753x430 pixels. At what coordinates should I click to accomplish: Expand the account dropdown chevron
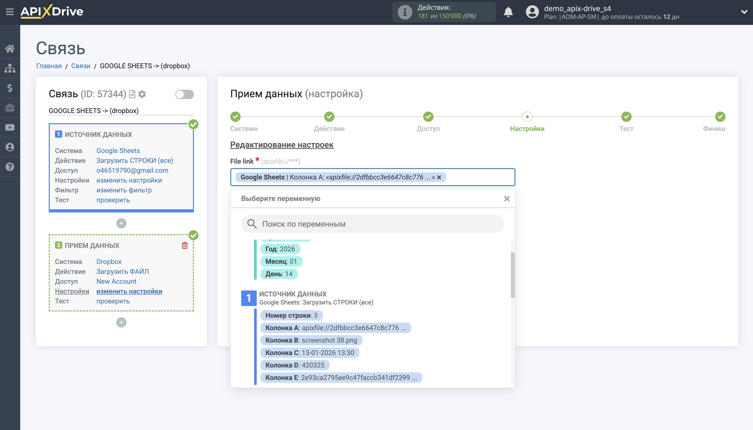pos(744,12)
